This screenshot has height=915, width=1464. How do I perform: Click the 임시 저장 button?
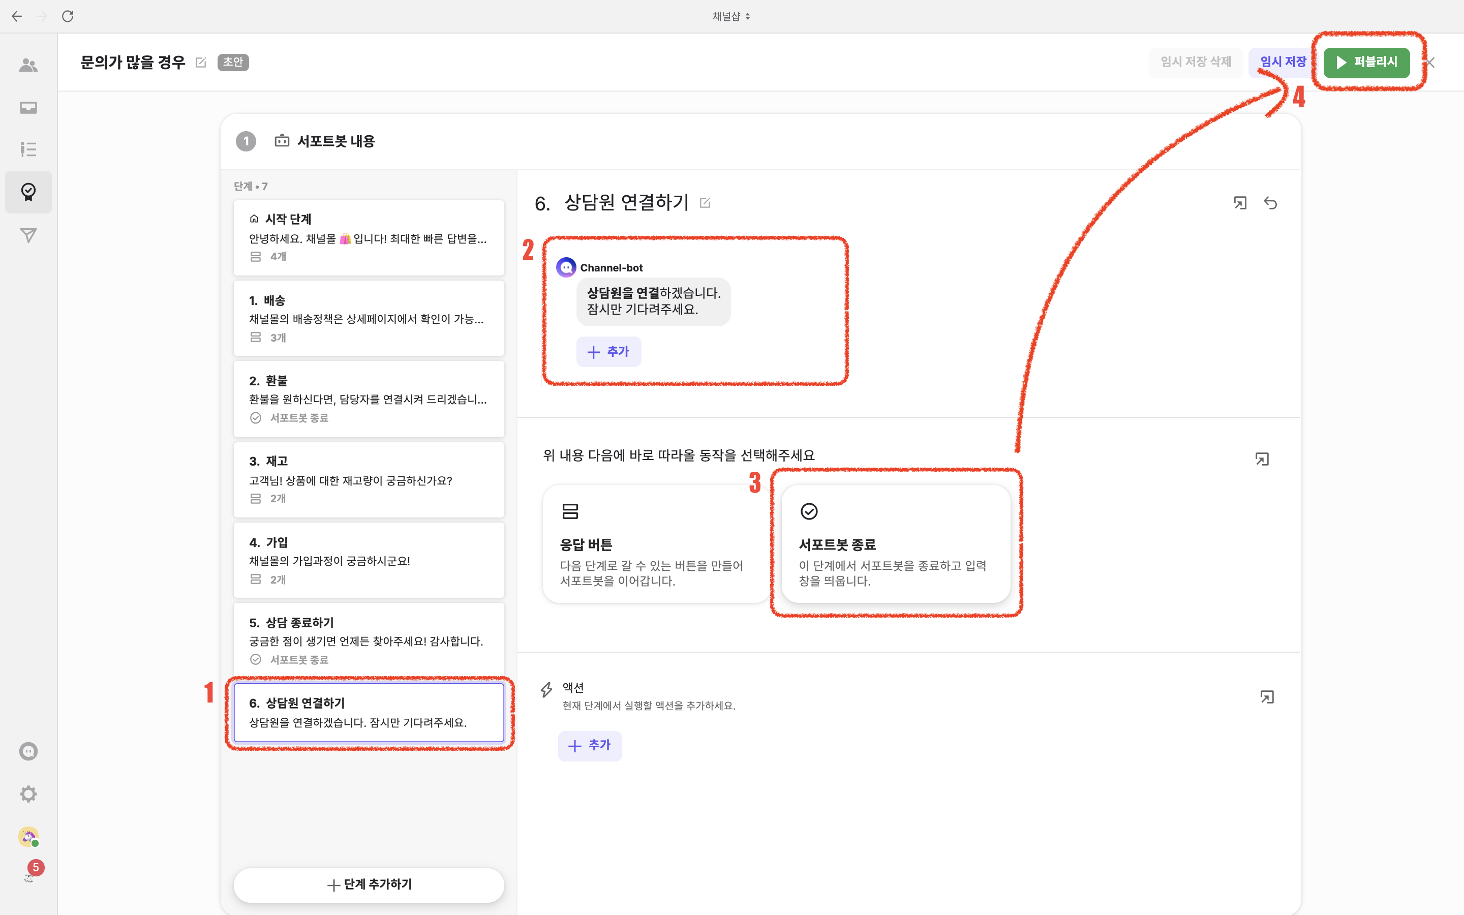(x=1283, y=63)
